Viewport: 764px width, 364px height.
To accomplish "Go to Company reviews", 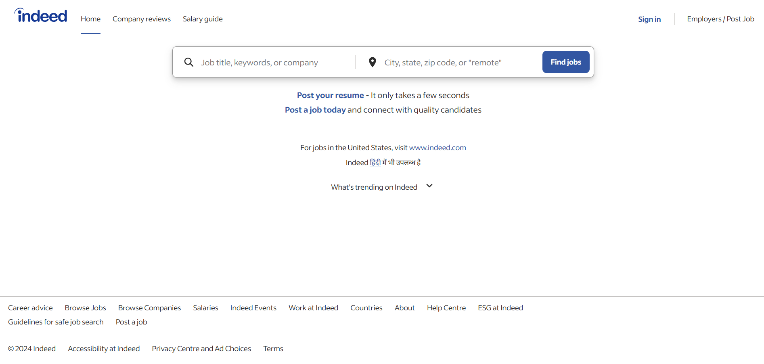I will click(141, 19).
